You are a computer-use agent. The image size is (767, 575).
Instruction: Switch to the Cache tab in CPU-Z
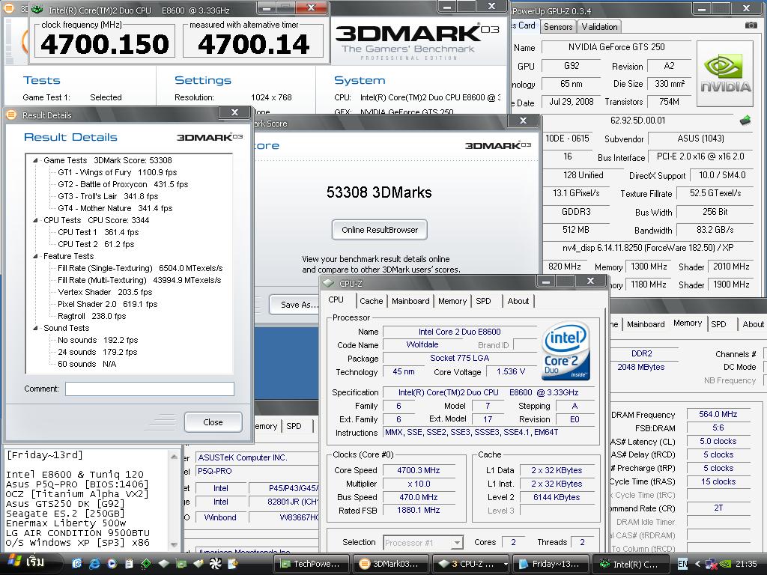click(372, 301)
